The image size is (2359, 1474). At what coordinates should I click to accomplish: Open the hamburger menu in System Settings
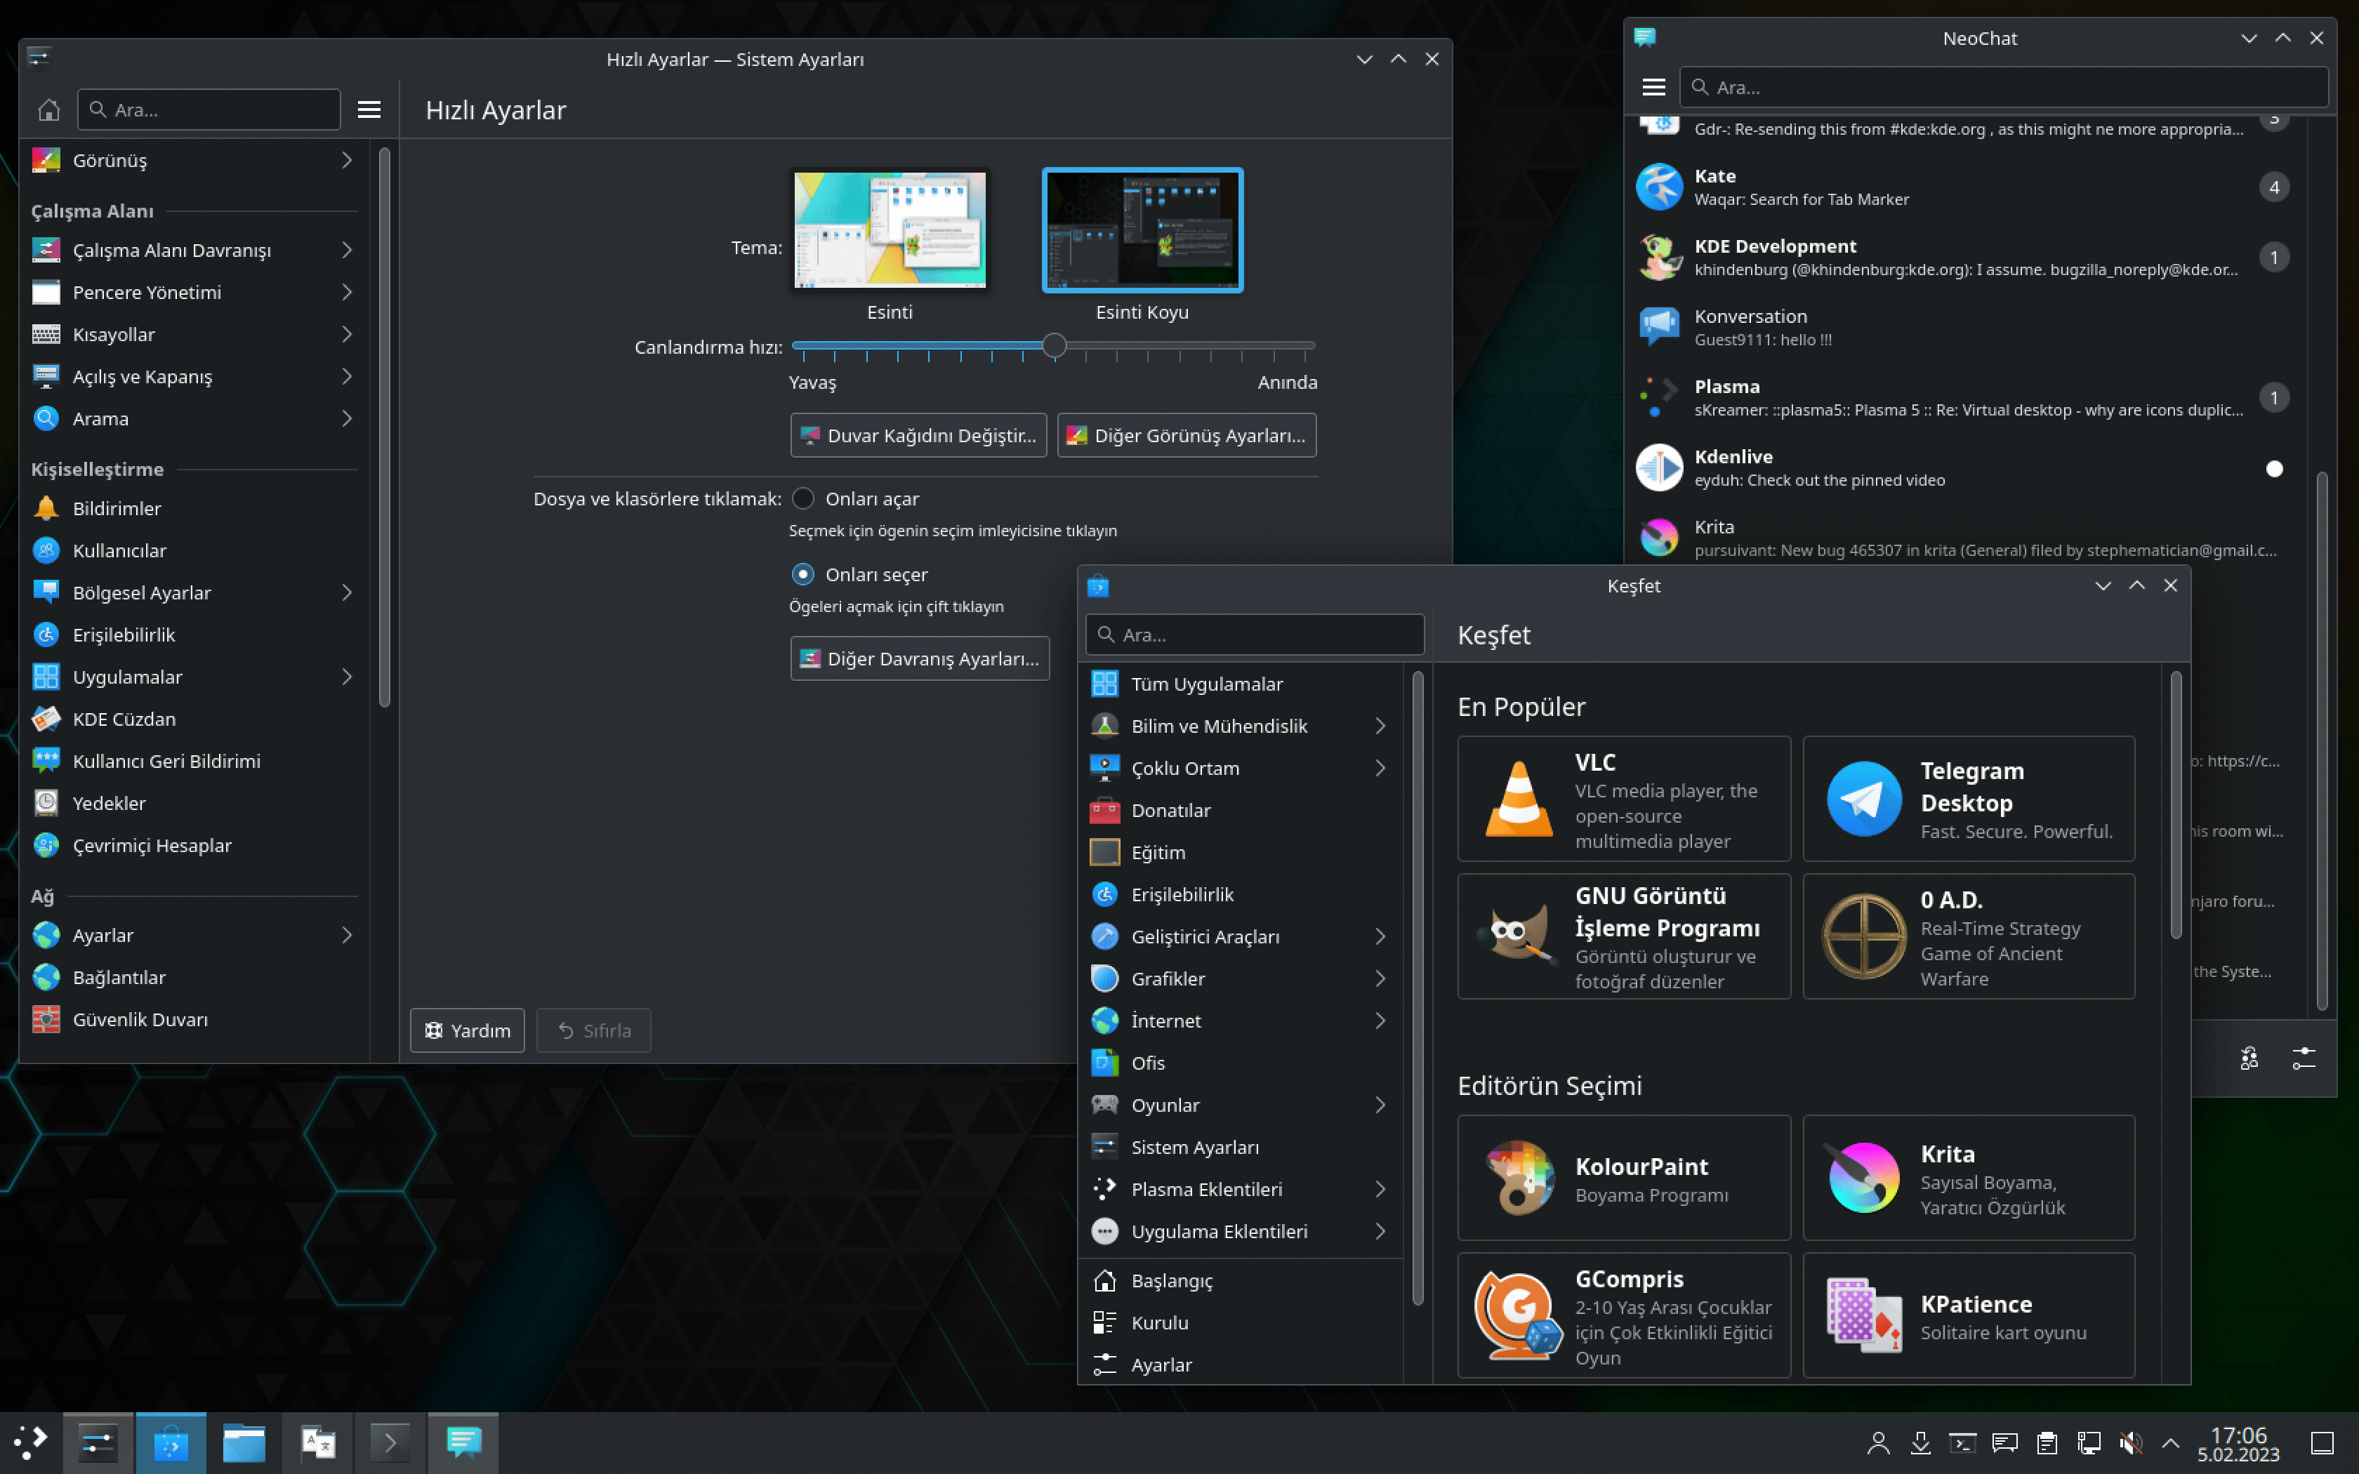(369, 109)
